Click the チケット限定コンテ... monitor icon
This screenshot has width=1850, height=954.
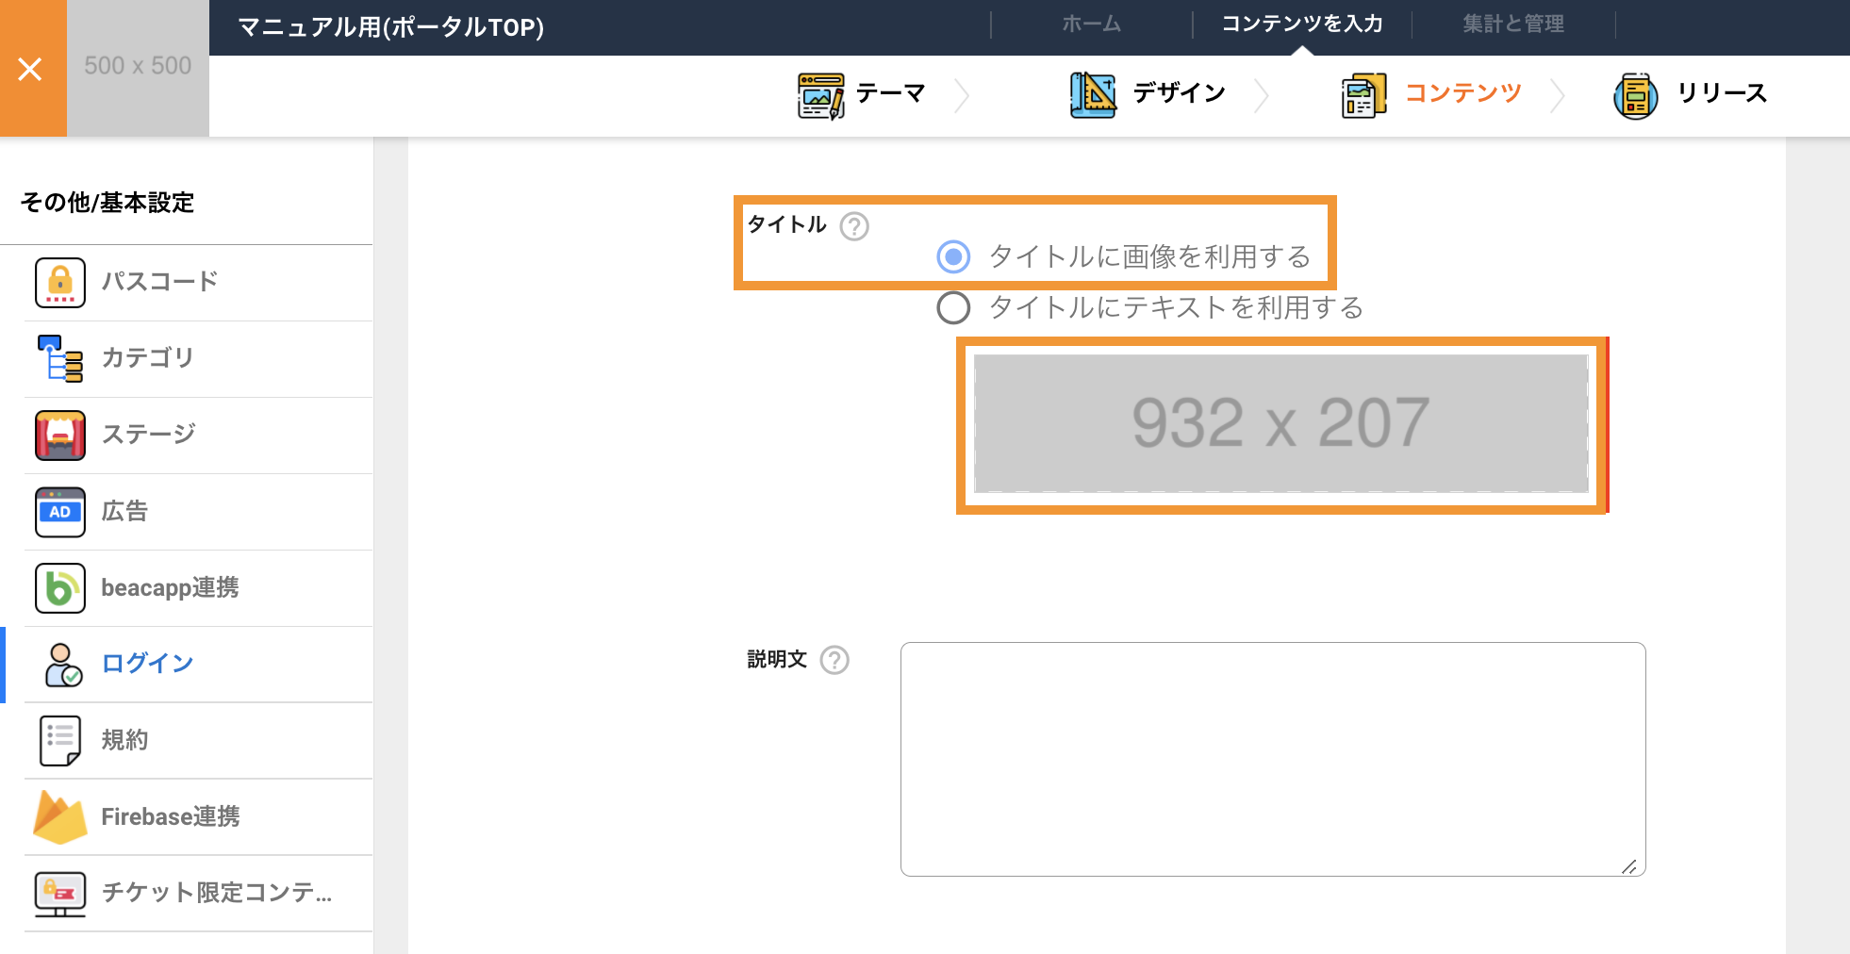click(60, 894)
